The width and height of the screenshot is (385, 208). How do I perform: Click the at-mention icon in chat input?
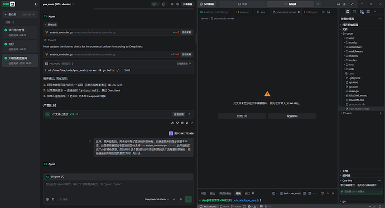[47, 200]
